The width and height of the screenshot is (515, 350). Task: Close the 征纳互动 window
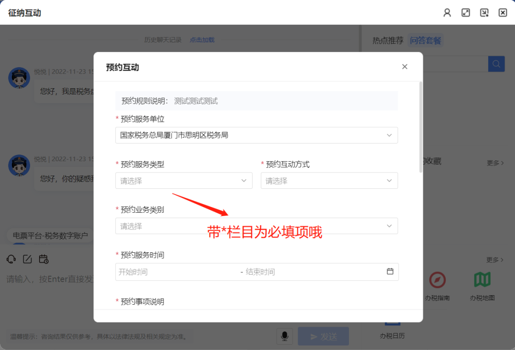point(503,13)
